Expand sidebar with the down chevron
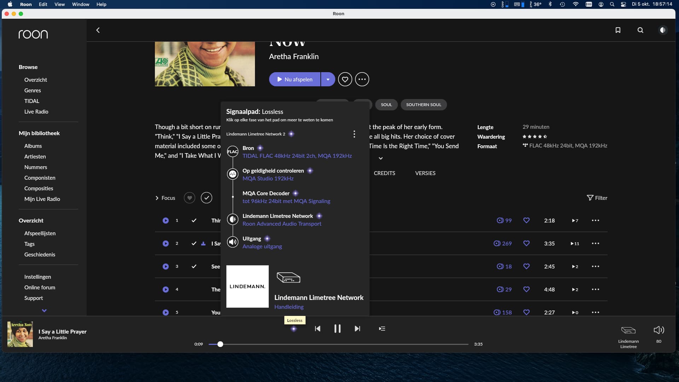The width and height of the screenshot is (679, 382). click(x=44, y=311)
